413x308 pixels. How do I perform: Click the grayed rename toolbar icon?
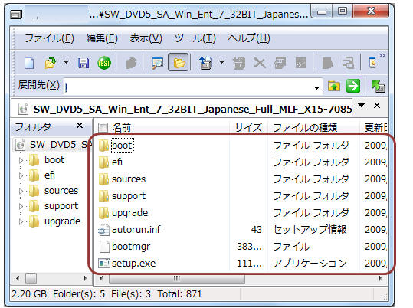[301, 64]
